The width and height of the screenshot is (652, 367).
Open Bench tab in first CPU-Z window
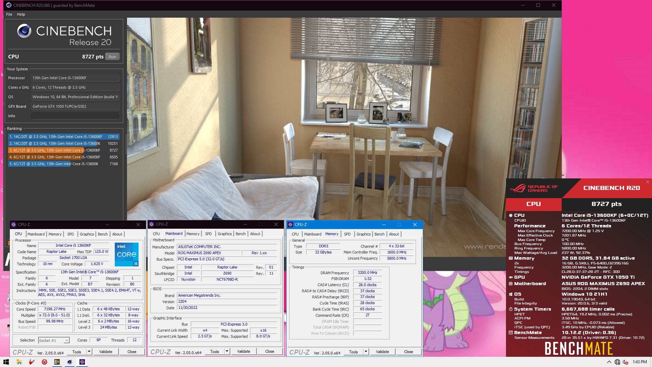click(x=103, y=234)
